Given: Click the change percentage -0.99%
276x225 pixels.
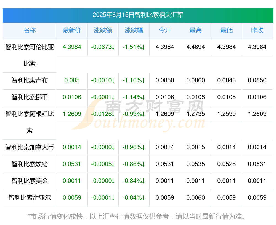Looking at the screenshot, I should 134,114.
